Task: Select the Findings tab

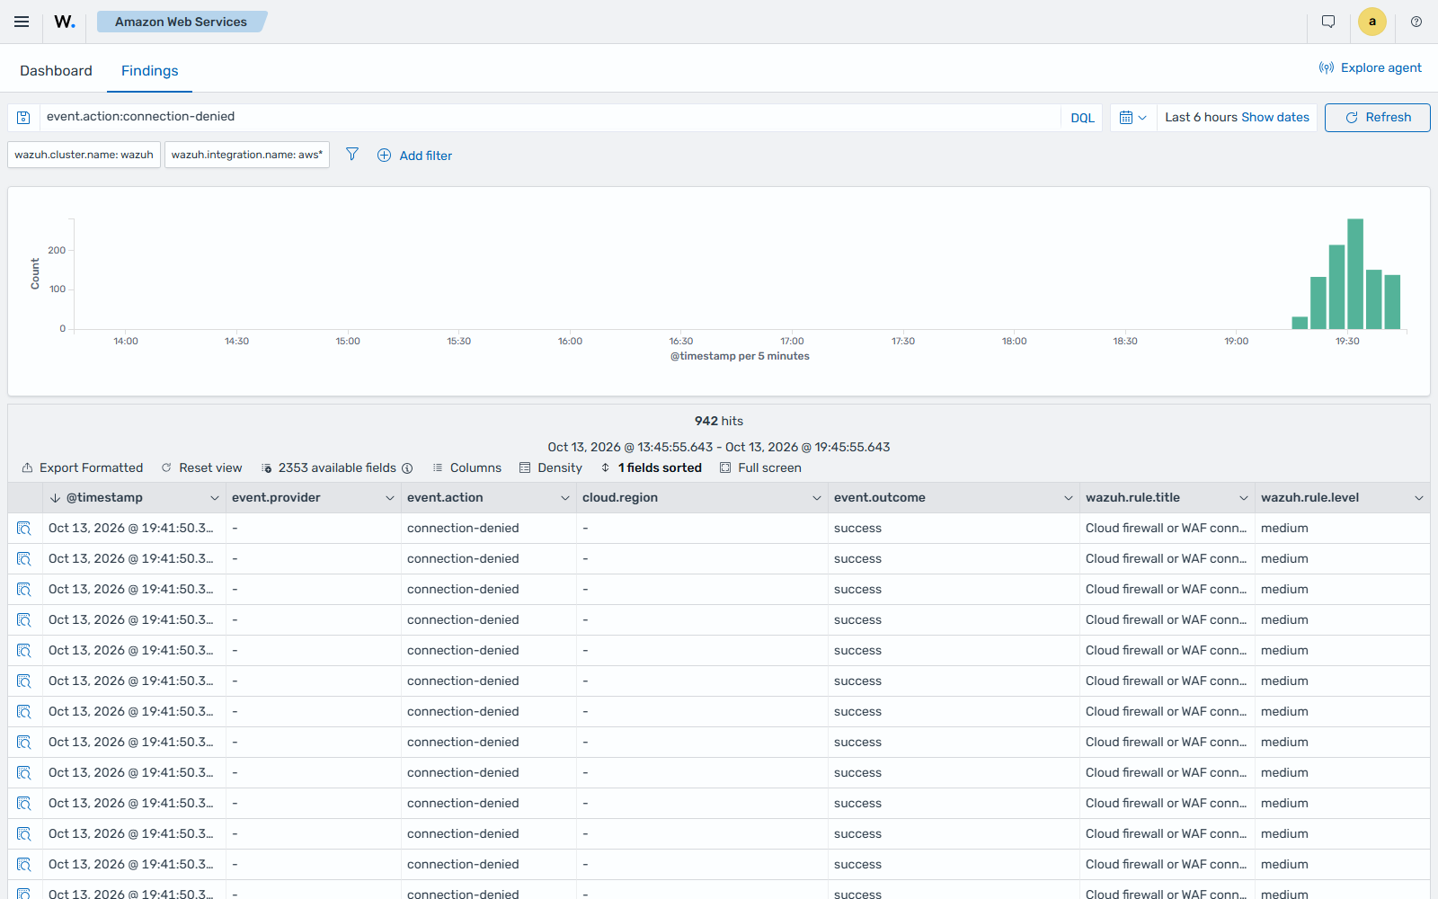Action: (x=149, y=71)
